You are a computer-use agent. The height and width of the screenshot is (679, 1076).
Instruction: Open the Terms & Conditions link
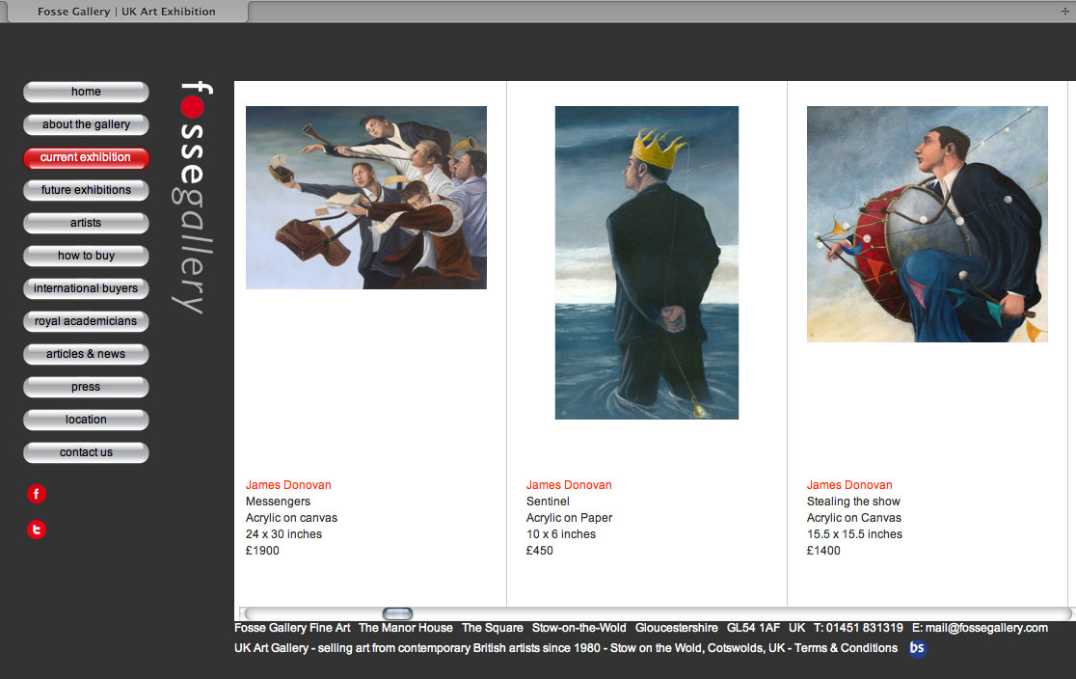846,648
